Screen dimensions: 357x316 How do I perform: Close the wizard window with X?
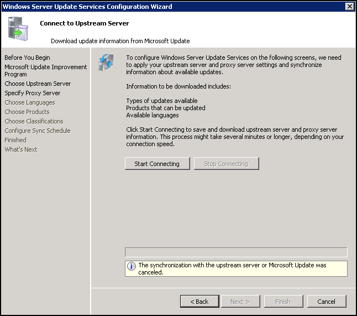click(x=349, y=7)
